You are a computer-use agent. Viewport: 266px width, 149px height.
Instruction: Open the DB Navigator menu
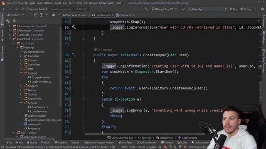[x=106, y=3]
